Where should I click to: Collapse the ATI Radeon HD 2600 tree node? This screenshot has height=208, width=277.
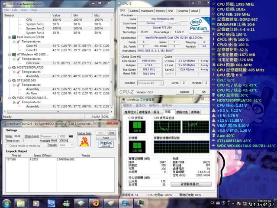pyautogui.click(x=10, y=55)
